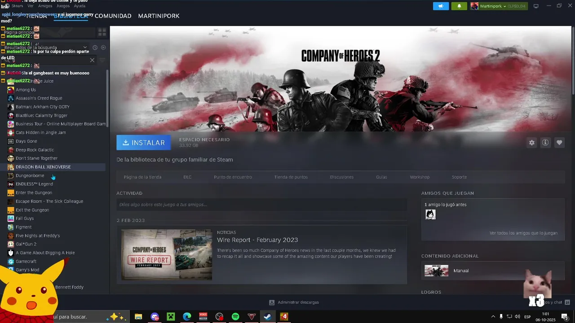
Task: Open the Amigos menu
Action: 45,6
